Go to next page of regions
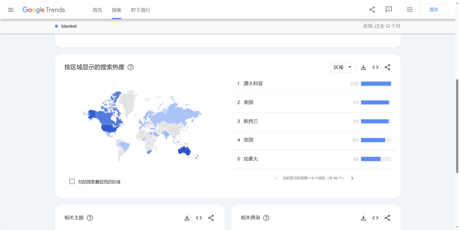 (x=352, y=178)
